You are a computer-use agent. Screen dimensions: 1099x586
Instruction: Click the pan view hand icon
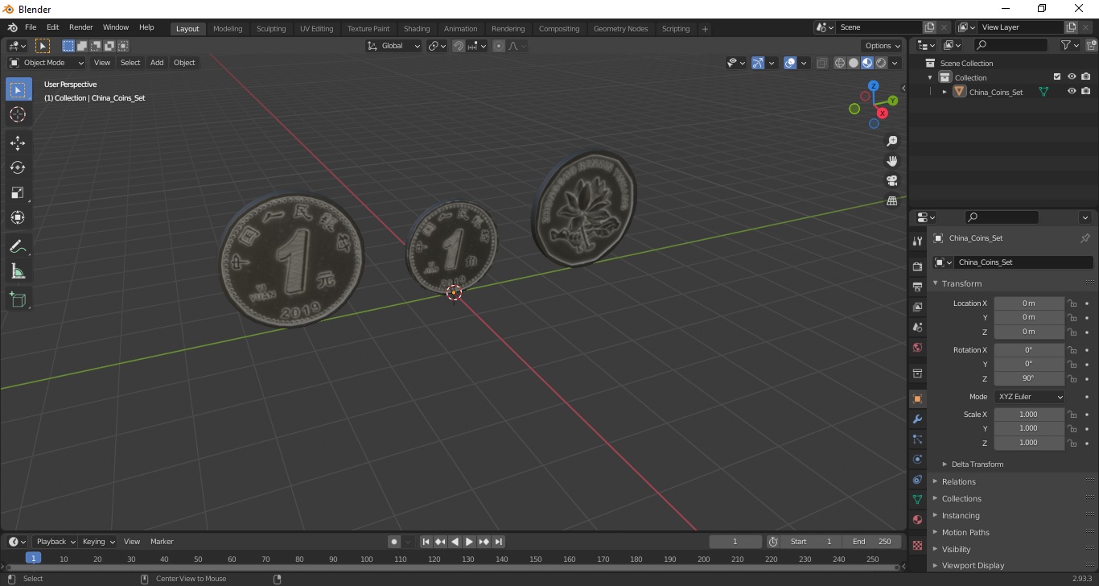pos(891,161)
